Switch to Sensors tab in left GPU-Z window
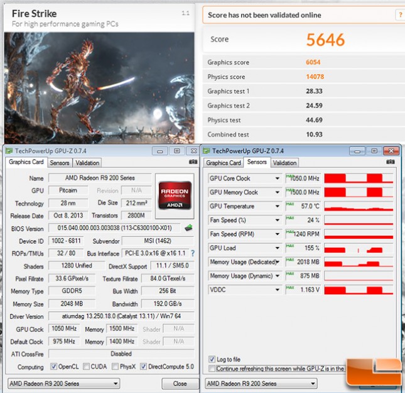 (x=60, y=163)
